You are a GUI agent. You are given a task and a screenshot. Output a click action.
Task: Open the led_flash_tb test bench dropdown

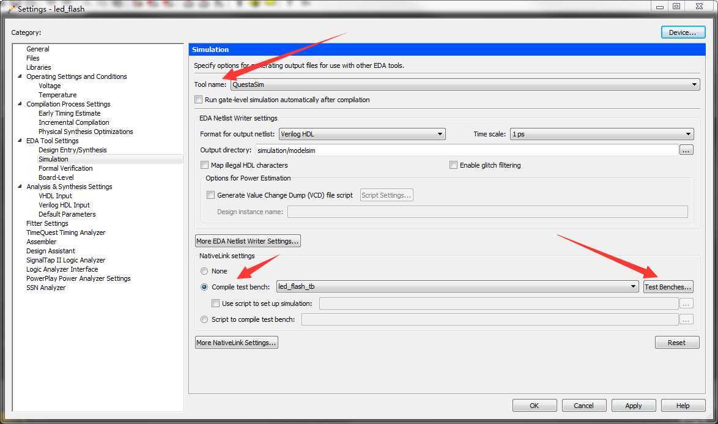click(x=457, y=286)
